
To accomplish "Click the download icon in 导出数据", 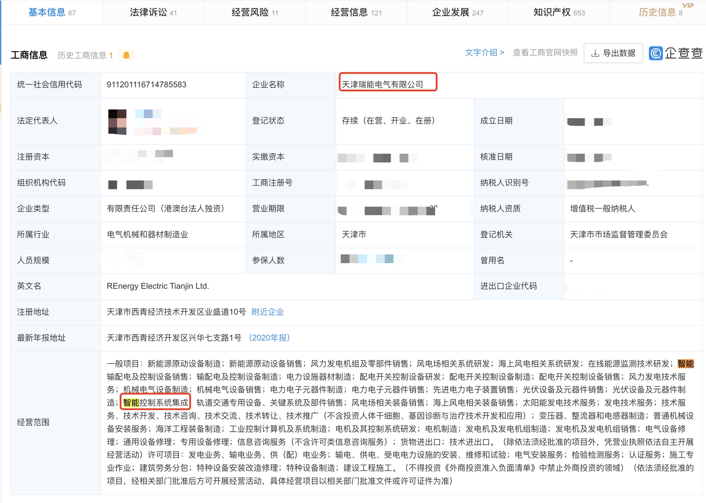I will pyautogui.click(x=595, y=54).
